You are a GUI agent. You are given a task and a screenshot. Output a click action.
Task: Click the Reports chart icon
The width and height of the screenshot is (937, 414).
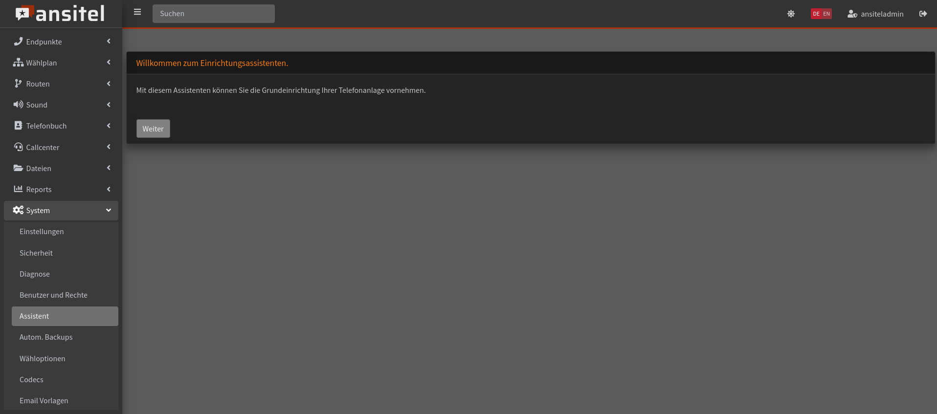click(x=18, y=189)
